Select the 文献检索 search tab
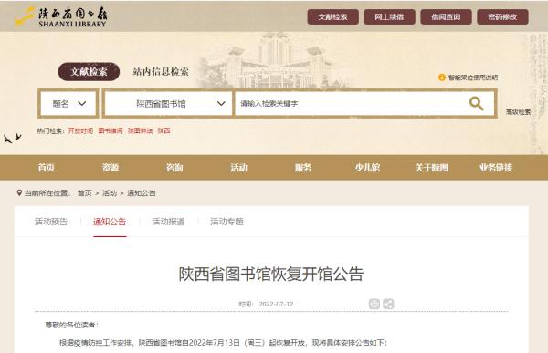 pyautogui.click(x=89, y=71)
